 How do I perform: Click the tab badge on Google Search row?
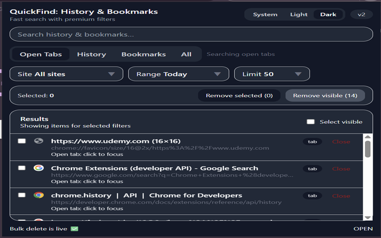tap(312, 169)
